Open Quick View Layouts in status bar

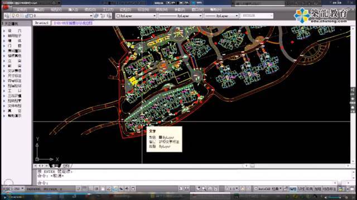pos(186,189)
